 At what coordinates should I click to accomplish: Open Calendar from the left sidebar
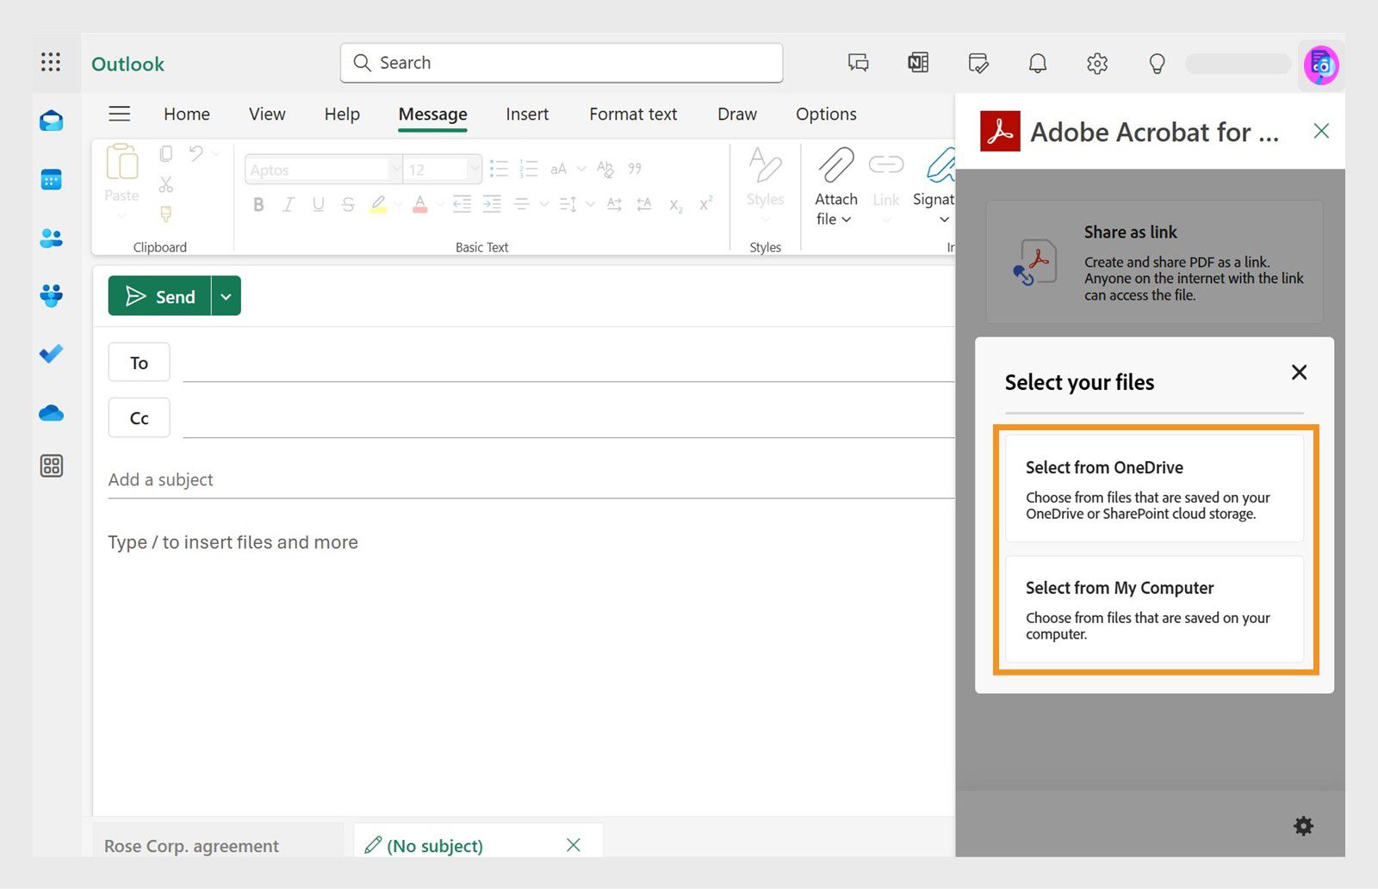52,179
